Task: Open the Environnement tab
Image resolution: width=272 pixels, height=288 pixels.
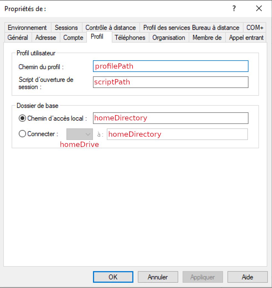Action: (x=27, y=28)
